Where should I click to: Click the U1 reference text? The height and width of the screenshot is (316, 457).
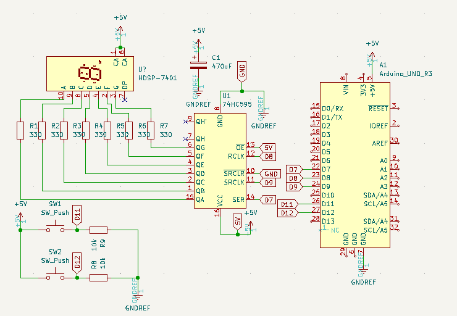coord(227,96)
